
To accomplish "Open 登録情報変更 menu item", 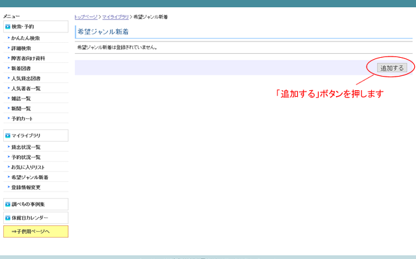I will pyautogui.click(x=26, y=187).
